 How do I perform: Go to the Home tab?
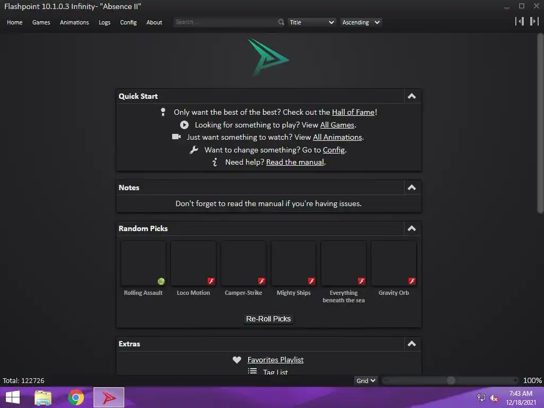point(14,22)
